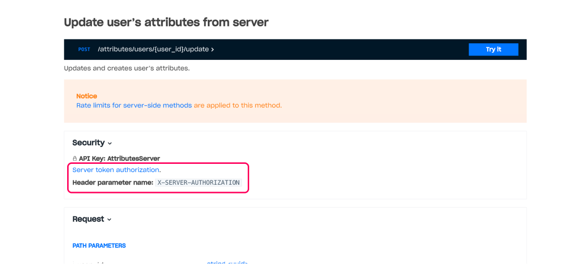
Task: Click the string uuid type text
Action: tap(227, 263)
